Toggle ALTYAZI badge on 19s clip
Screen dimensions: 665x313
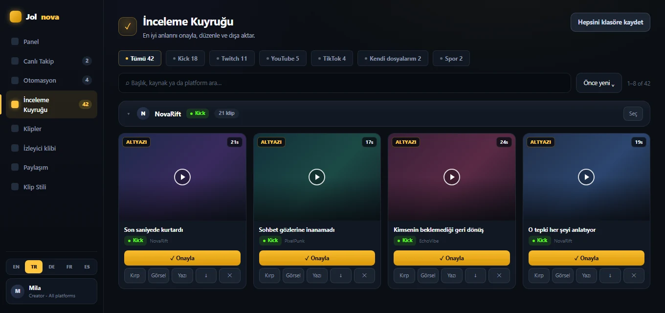[x=541, y=142]
